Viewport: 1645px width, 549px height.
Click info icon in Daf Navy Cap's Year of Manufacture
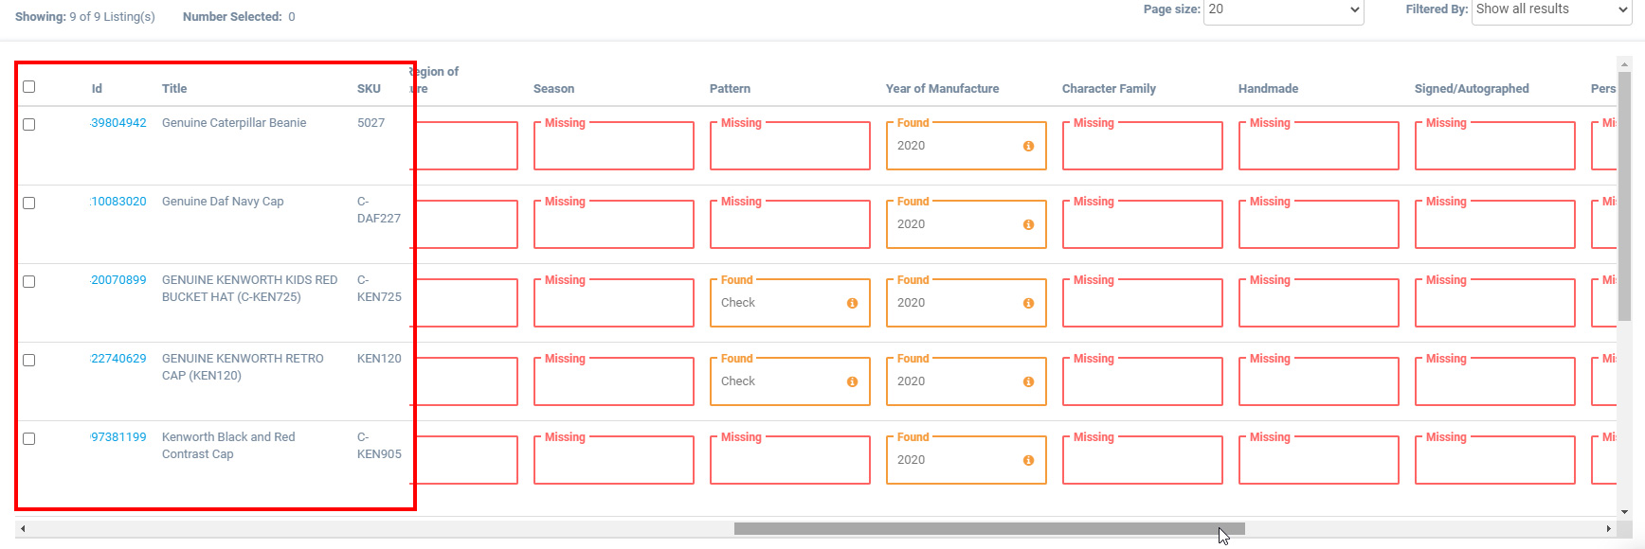[x=1028, y=224]
